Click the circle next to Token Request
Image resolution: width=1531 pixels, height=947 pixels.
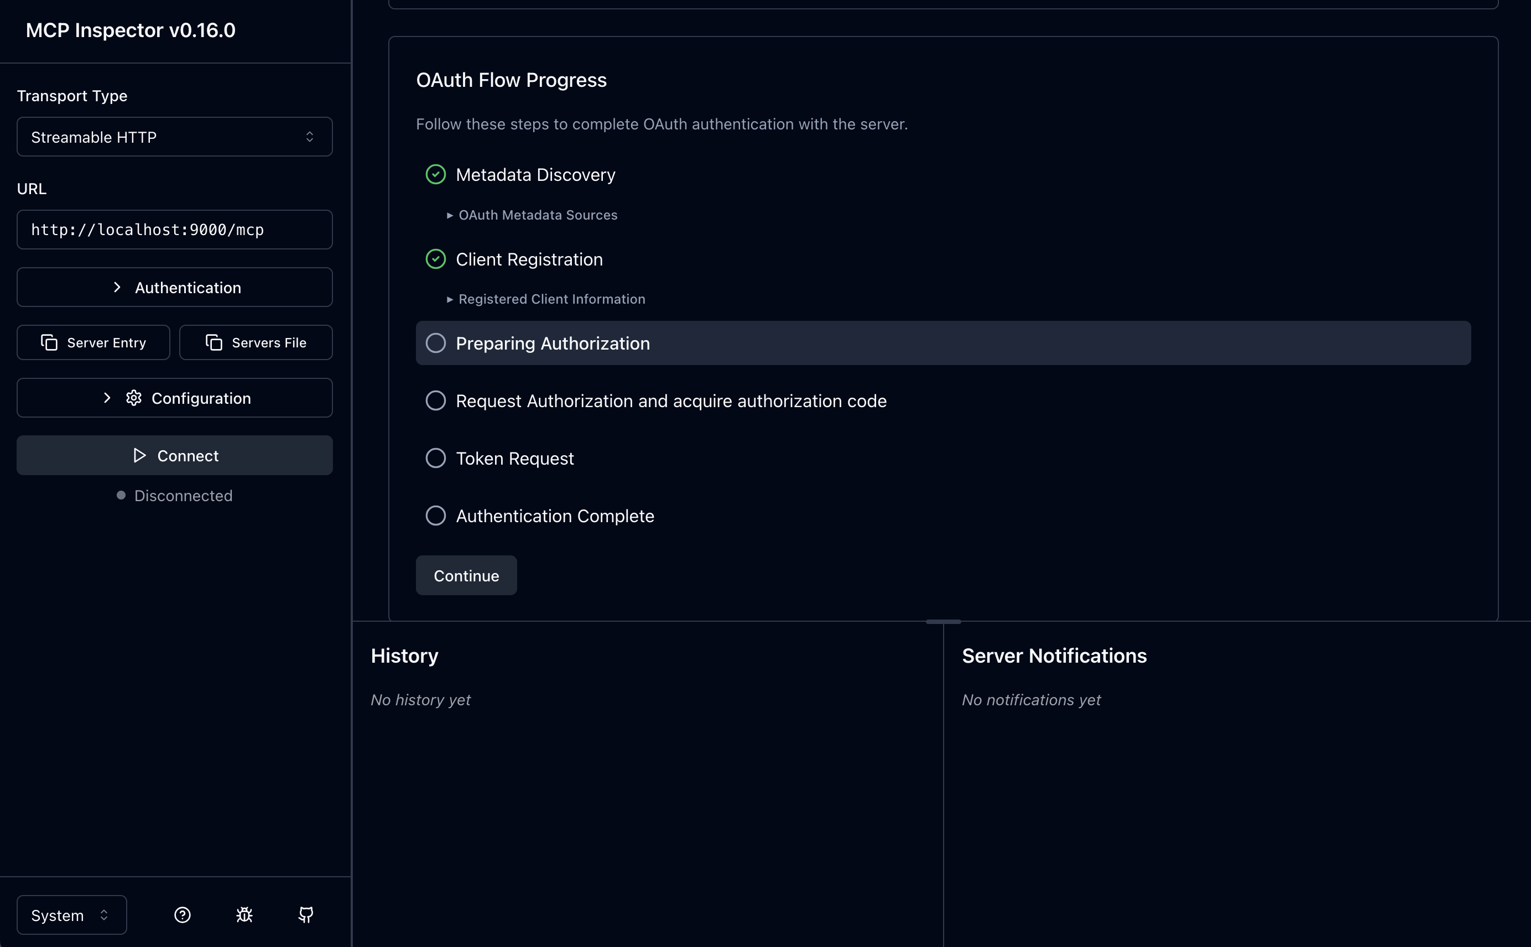436,459
